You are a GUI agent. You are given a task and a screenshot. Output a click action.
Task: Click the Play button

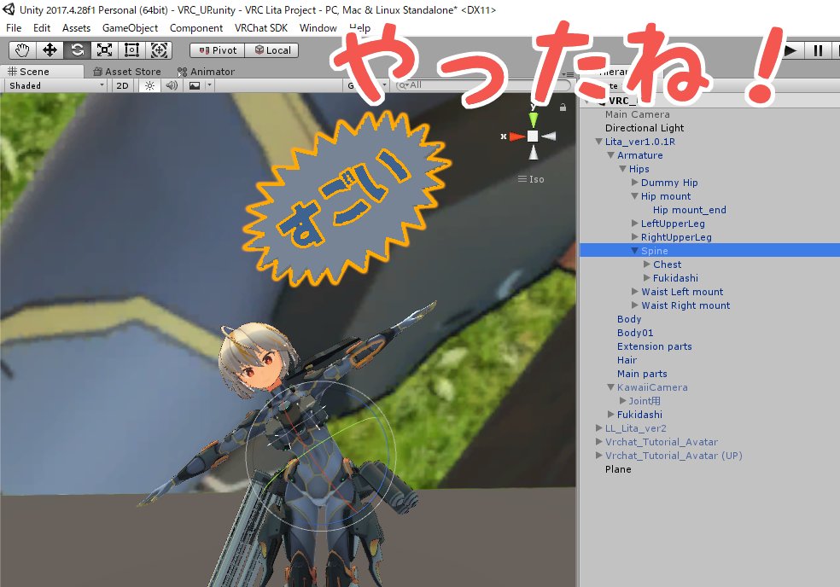click(790, 50)
